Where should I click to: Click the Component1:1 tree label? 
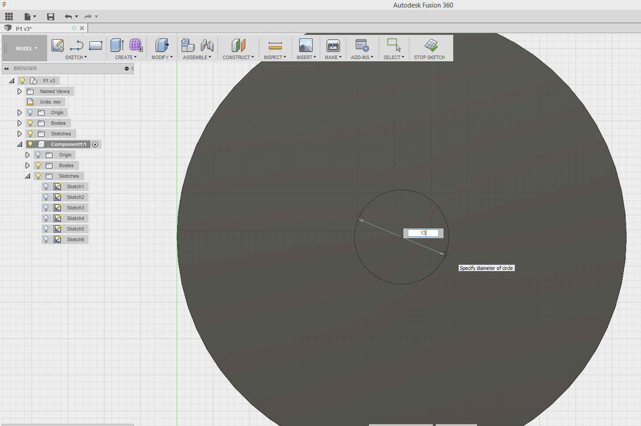(68, 144)
